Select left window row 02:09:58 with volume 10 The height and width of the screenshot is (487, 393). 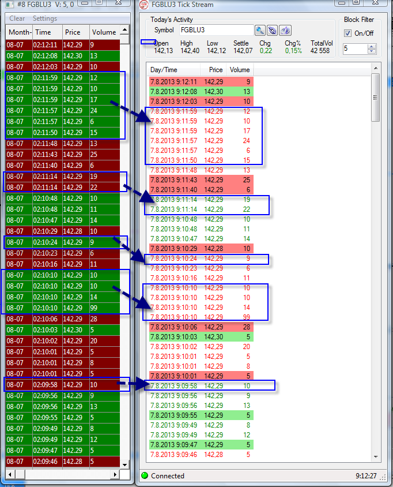(63, 384)
